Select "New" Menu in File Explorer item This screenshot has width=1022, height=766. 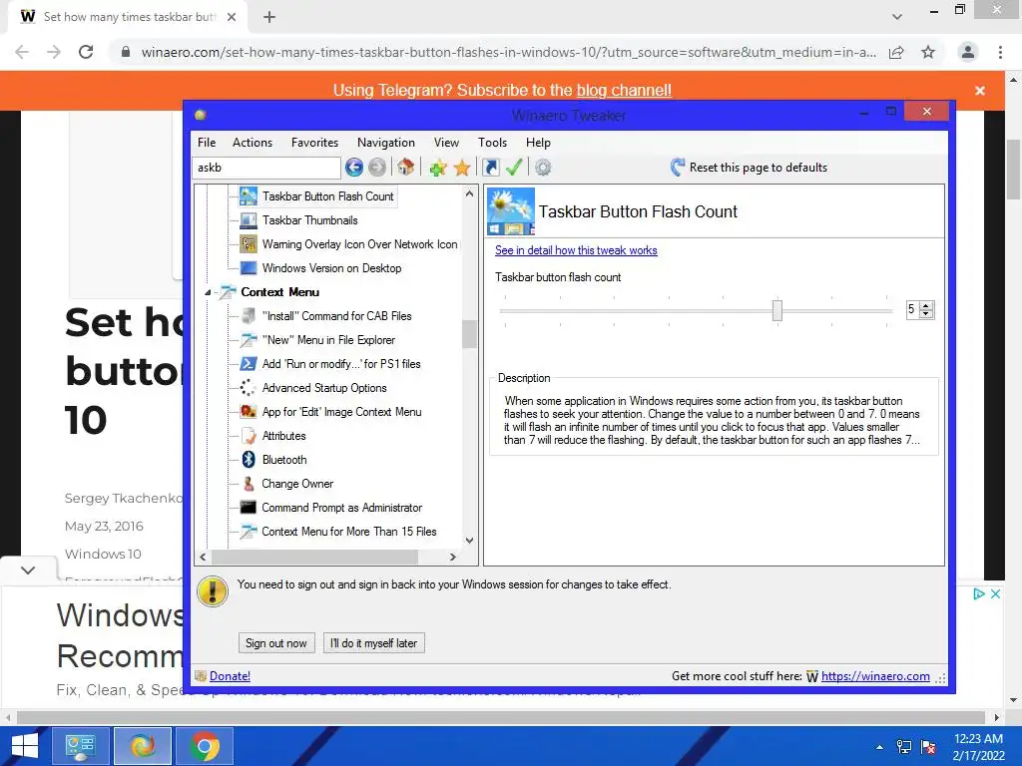tap(328, 340)
